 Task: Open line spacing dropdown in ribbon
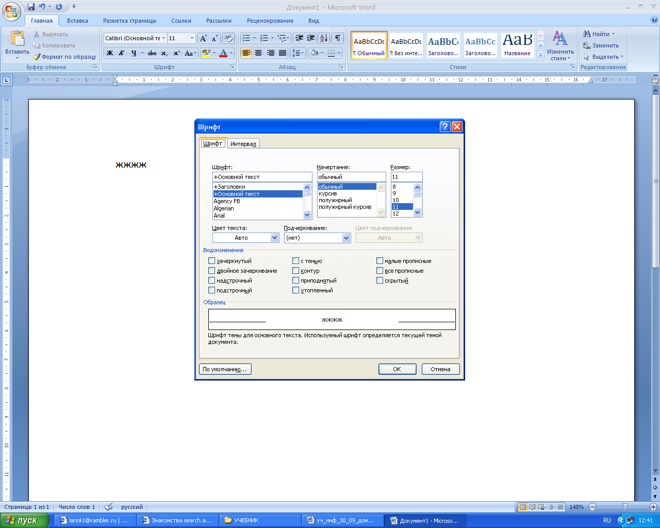coord(298,53)
